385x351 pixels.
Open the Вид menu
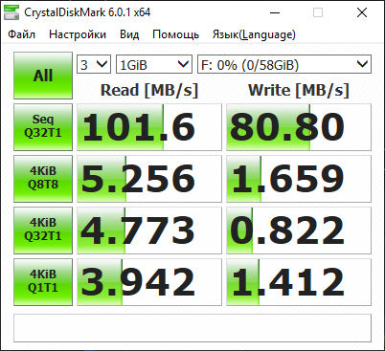click(x=129, y=34)
